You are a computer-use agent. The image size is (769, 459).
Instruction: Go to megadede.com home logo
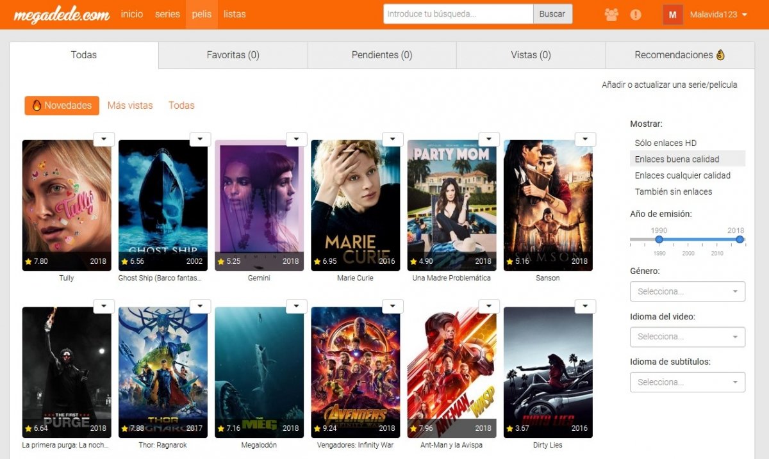click(62, 14)
